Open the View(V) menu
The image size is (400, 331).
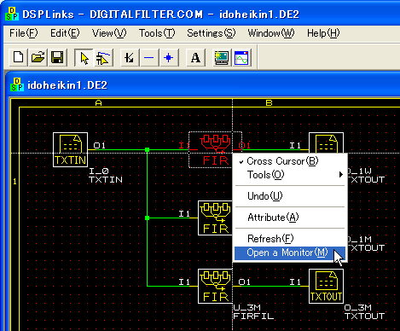[x=109, y=33]
